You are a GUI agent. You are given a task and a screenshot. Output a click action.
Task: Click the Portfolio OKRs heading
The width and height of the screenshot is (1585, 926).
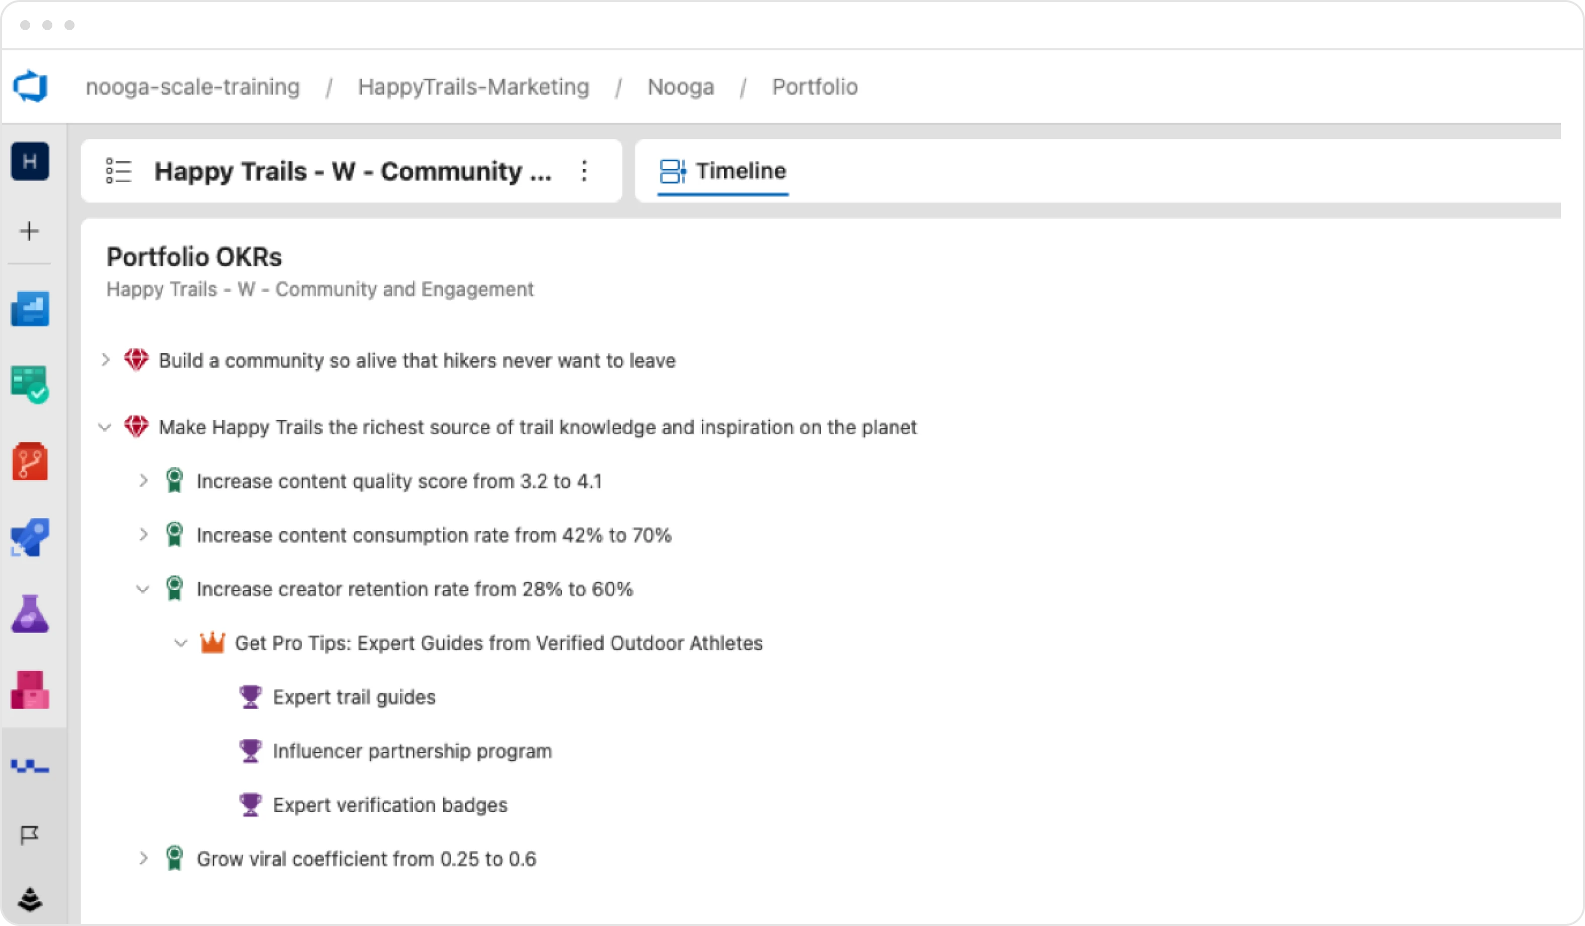pos(194,257)
